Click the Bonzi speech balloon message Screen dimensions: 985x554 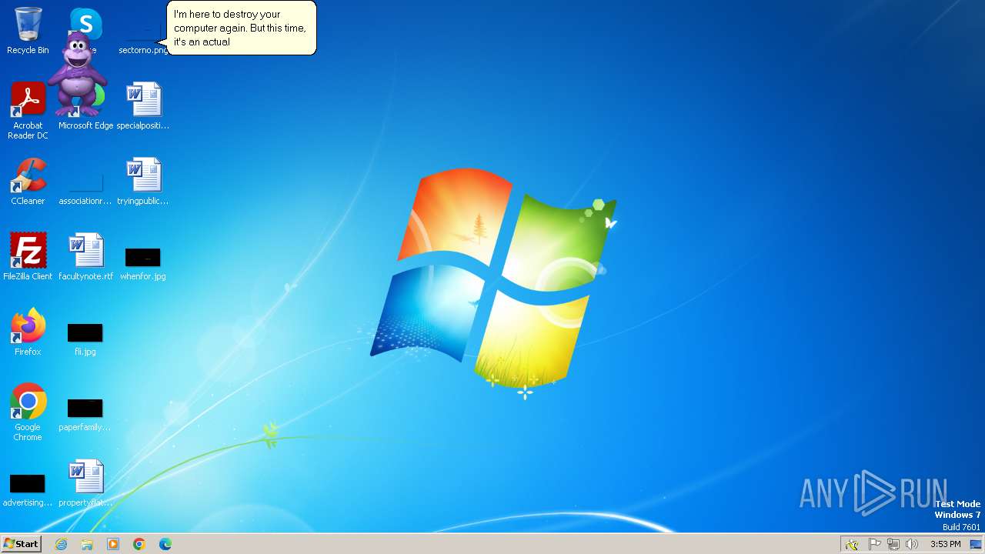click(242, 28)
